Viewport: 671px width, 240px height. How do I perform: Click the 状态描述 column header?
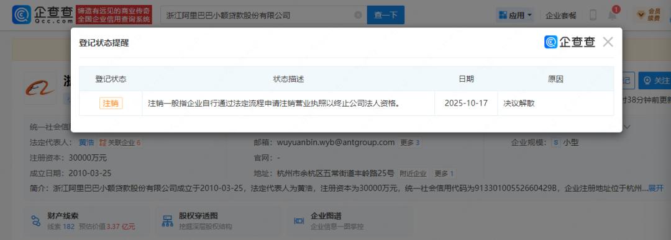pyautogui.click(x=288, y=79)
